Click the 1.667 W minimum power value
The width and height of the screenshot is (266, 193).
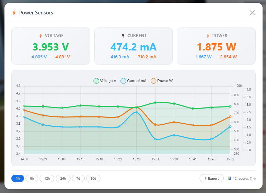pyautogui.click(x=204, y=57)
